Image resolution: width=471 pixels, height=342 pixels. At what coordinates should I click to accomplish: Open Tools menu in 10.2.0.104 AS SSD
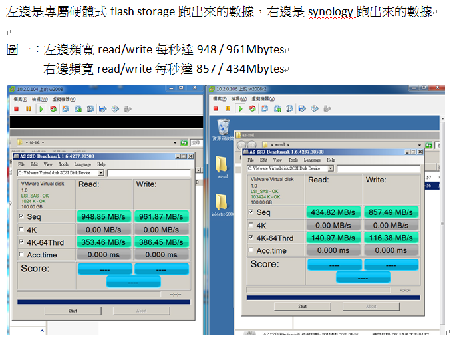pos(63,164)
